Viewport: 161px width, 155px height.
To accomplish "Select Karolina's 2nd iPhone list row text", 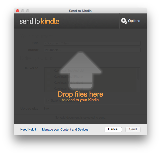I will coord(68,77).
